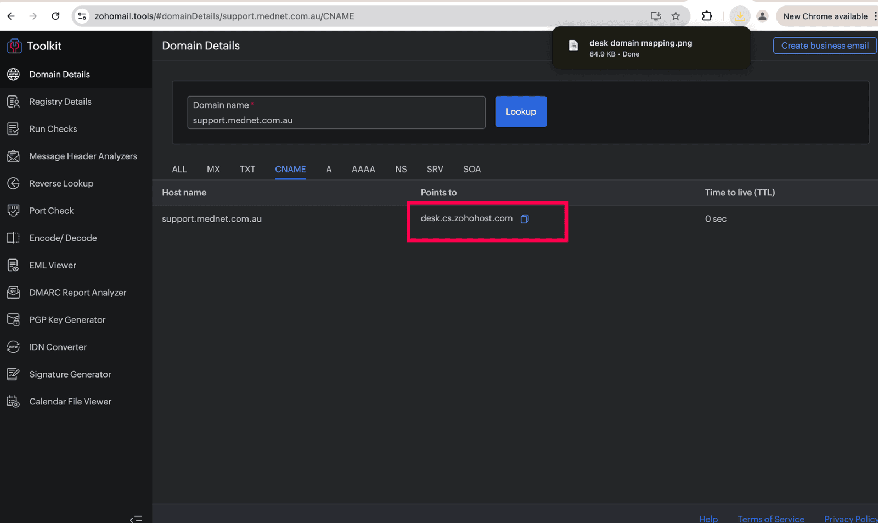This screenshot has width=878, height=523.
Task: Open the Chrome extensions menu
Action: point(707,16)
